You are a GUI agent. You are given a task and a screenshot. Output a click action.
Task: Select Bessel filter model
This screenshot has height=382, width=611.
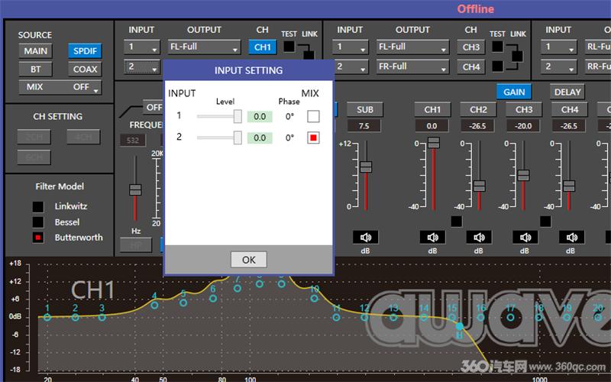click(x=37, y=222)
